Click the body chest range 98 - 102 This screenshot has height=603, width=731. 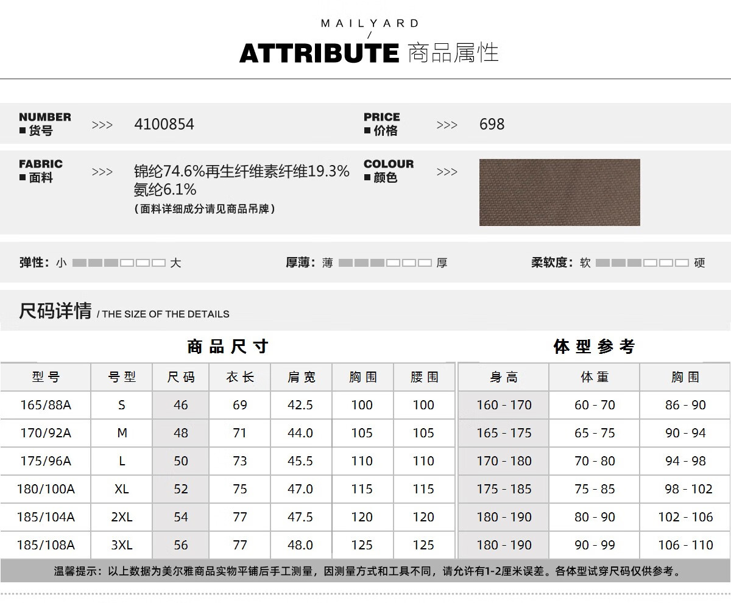tap(685, 489)
